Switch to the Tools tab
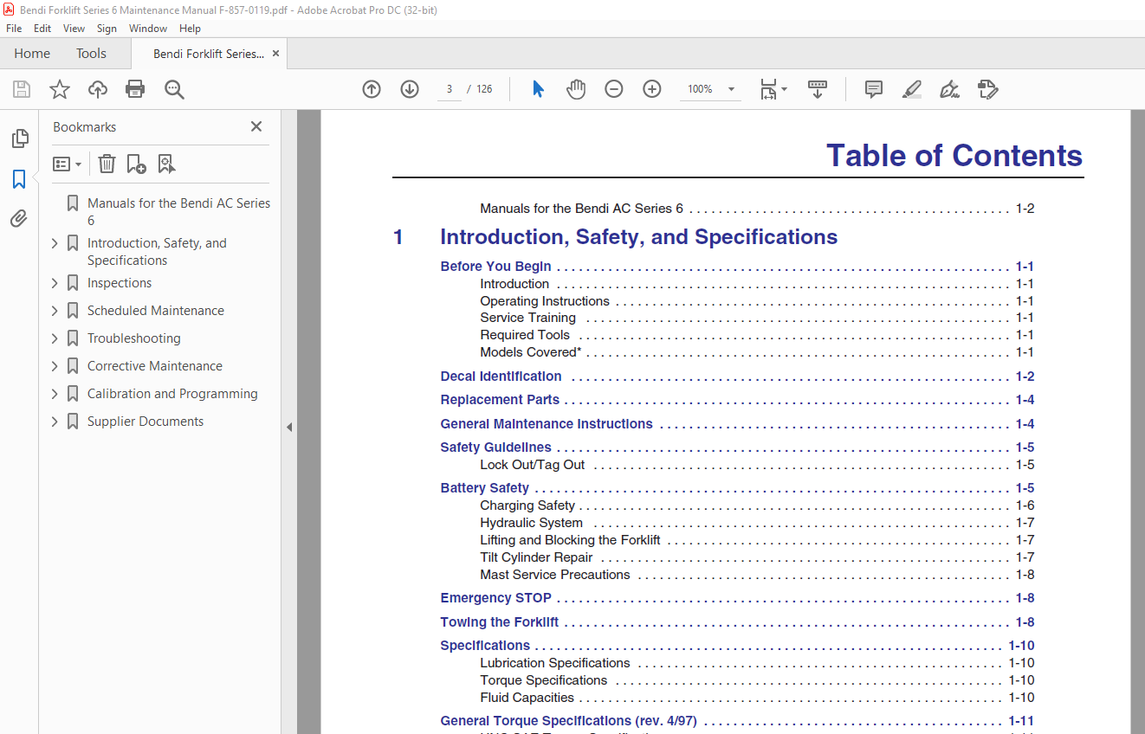The width and height of the screenshot is (1145, 734). click(x=91, y=54)
